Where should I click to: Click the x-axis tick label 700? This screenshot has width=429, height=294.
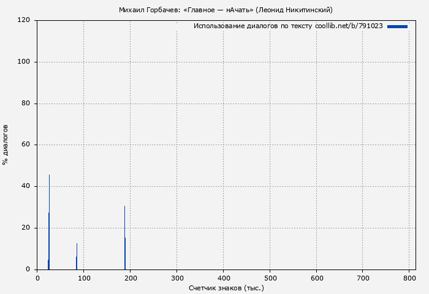362,278
